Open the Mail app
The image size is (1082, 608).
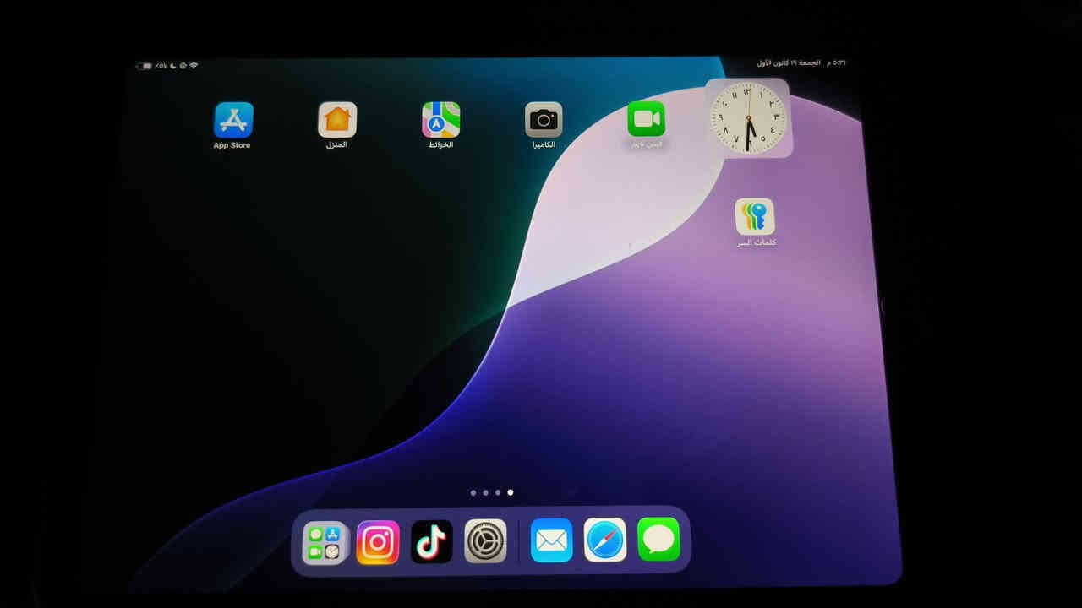pos(550,541)
